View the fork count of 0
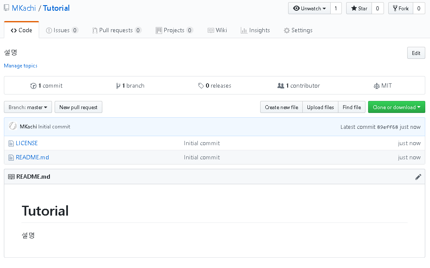Screen dimensions: 430x268 (419, 9)
